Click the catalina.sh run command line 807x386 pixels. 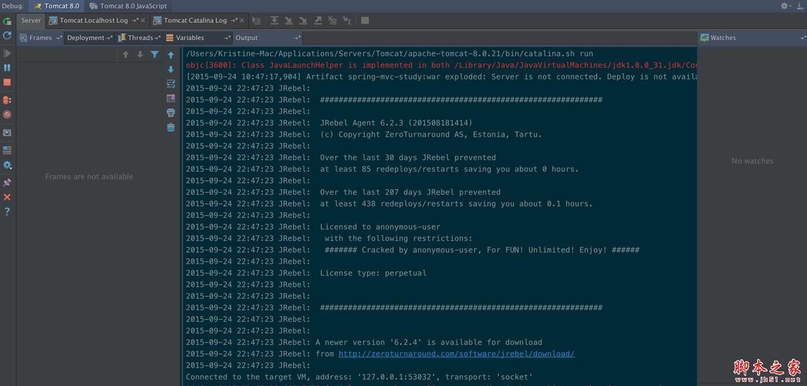tap(389, 53)
